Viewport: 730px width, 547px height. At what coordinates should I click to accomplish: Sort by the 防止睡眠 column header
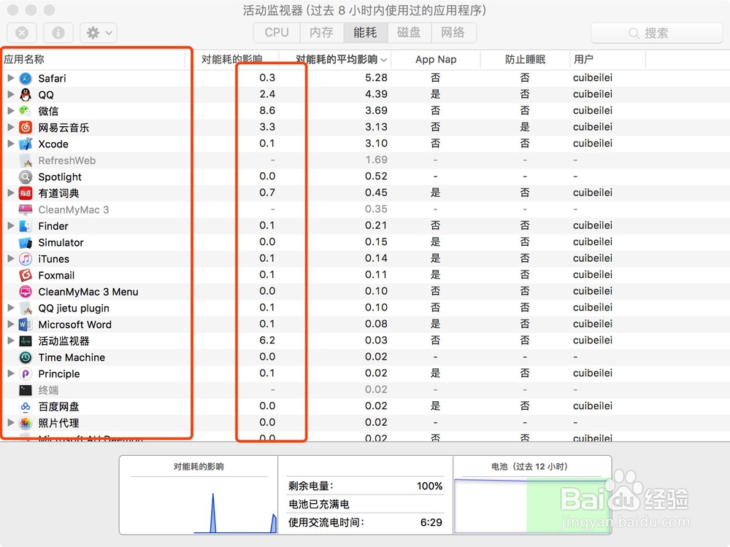525,60
